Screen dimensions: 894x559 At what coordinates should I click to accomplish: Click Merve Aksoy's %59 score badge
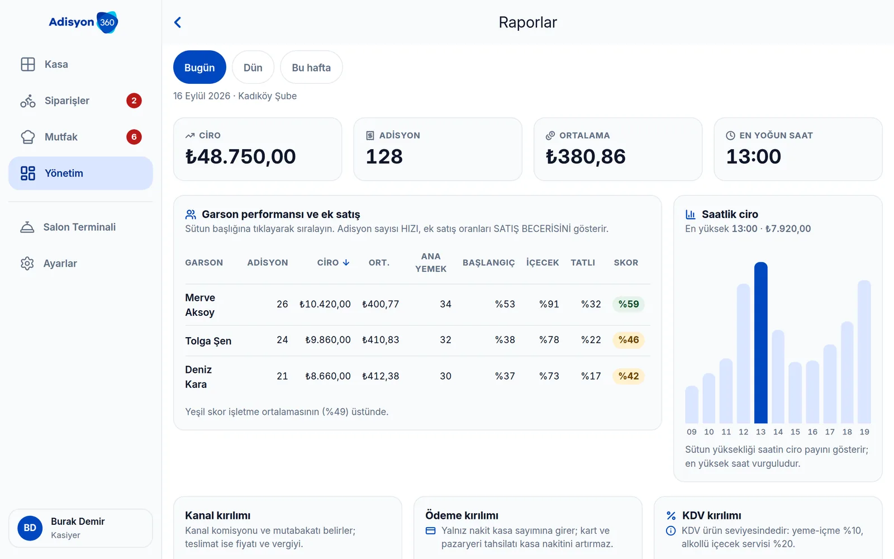tap(629, 304)
